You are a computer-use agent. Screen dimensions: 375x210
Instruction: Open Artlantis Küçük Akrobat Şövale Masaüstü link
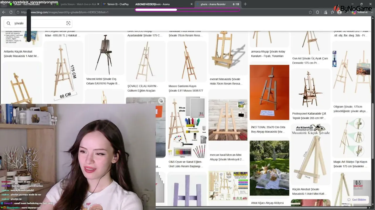(x=21, y=54)
